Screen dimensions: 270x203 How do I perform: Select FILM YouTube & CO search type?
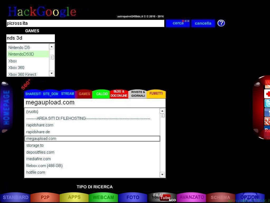(x=162, y=197)
